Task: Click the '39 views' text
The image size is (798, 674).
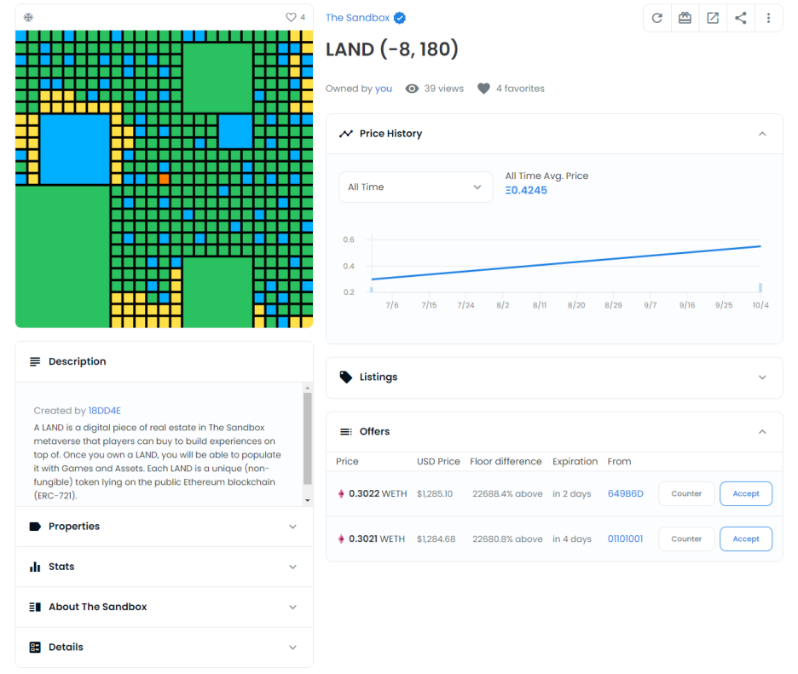Action: (x=444, y=89)
